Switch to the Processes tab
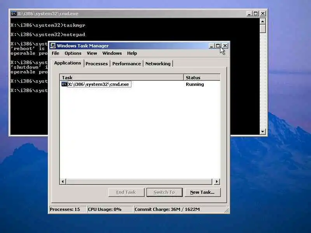The height and width of the screenshot is (233, 311). (x=97, y=64)
